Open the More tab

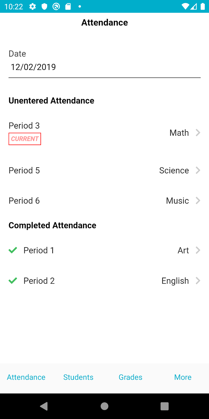[x=183, y=377]
